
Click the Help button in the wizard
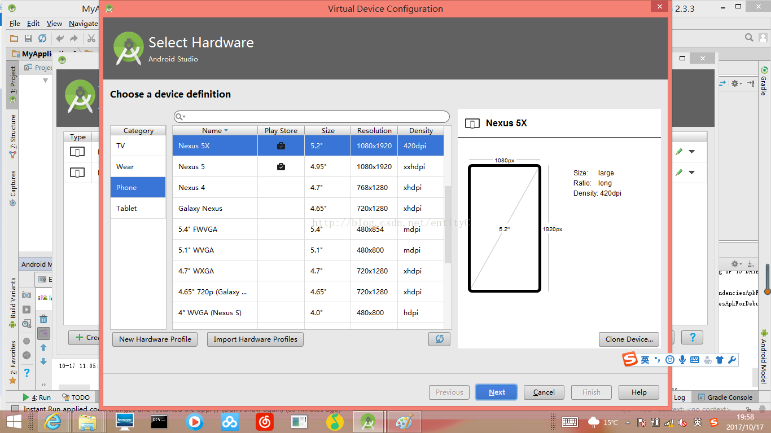[x=639, y=392]
